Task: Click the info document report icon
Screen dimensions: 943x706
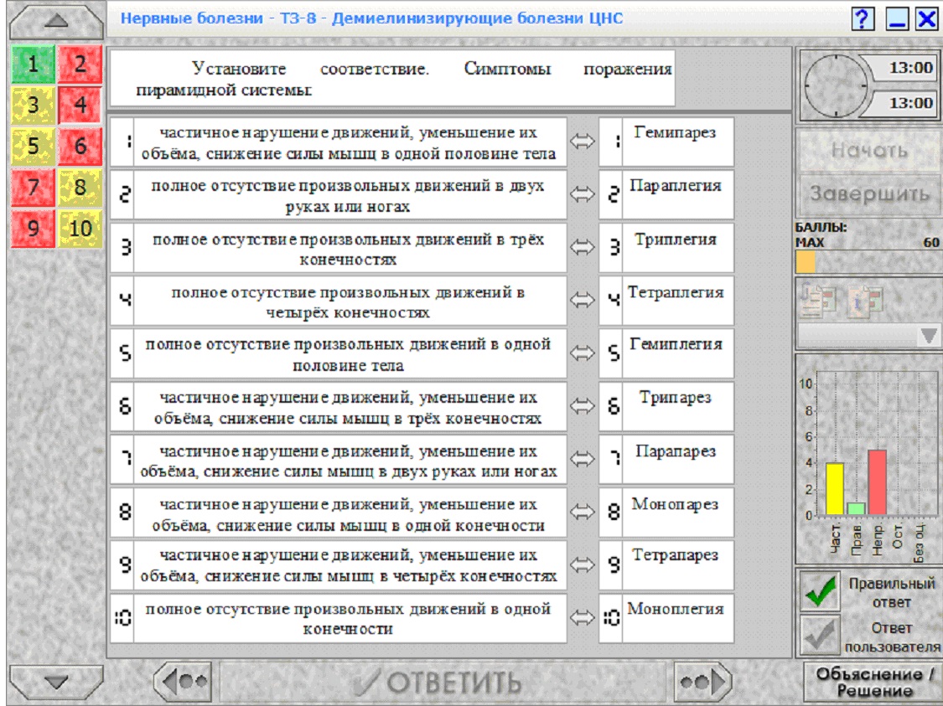Action: (x=865, y=301)
